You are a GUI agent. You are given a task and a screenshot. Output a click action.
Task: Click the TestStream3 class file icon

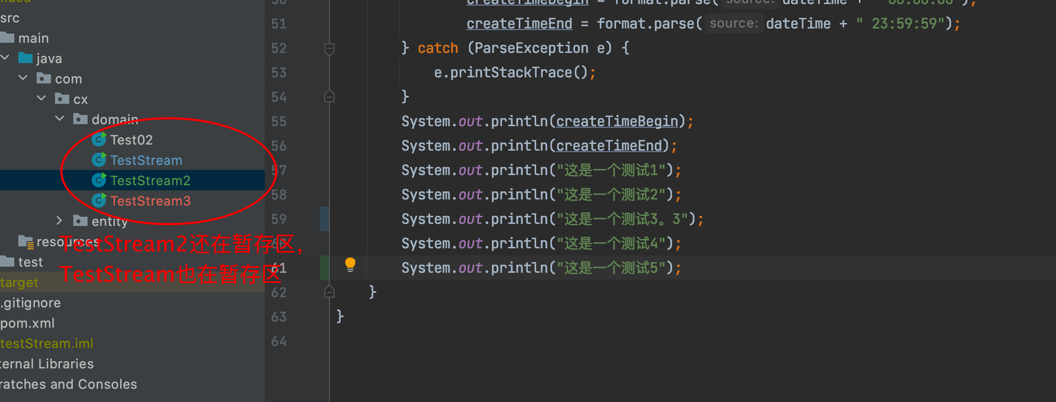[x=99, y=200]
